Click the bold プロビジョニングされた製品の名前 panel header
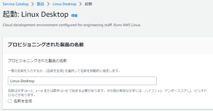213x111 pixels. 46,45
